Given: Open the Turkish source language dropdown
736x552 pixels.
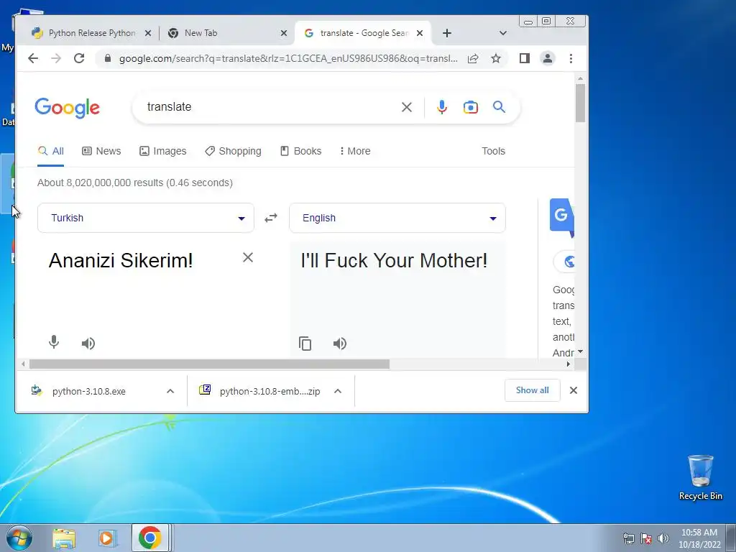Looking at the screenshot, I should point(145,218).
